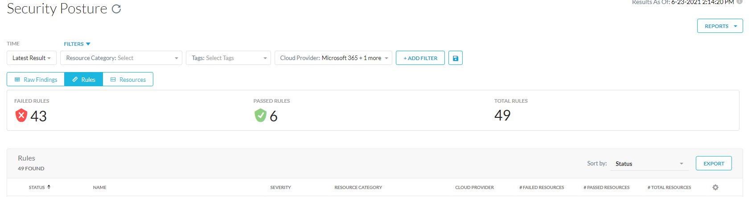752x197 pixels.
Task: Open the Tags selector dropdown
Action: [228, 58]
